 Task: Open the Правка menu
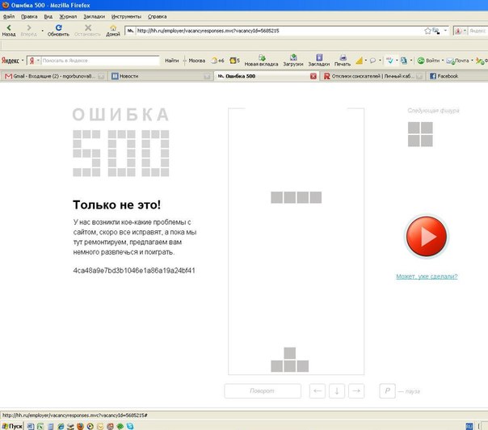click(29, 16)
